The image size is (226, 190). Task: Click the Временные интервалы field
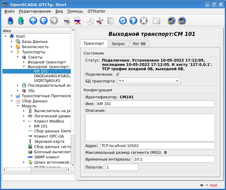point(174,159)
